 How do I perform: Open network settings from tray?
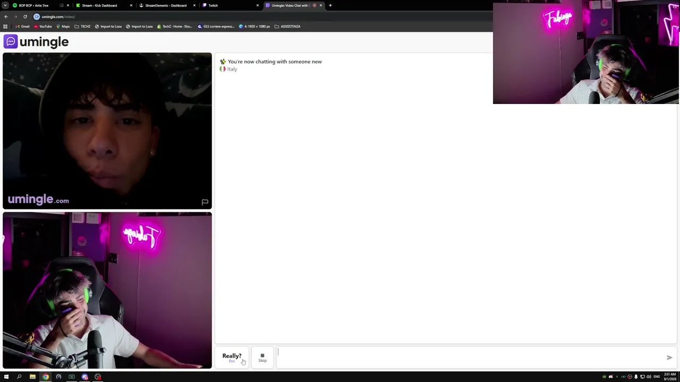[x=642, y=377]
